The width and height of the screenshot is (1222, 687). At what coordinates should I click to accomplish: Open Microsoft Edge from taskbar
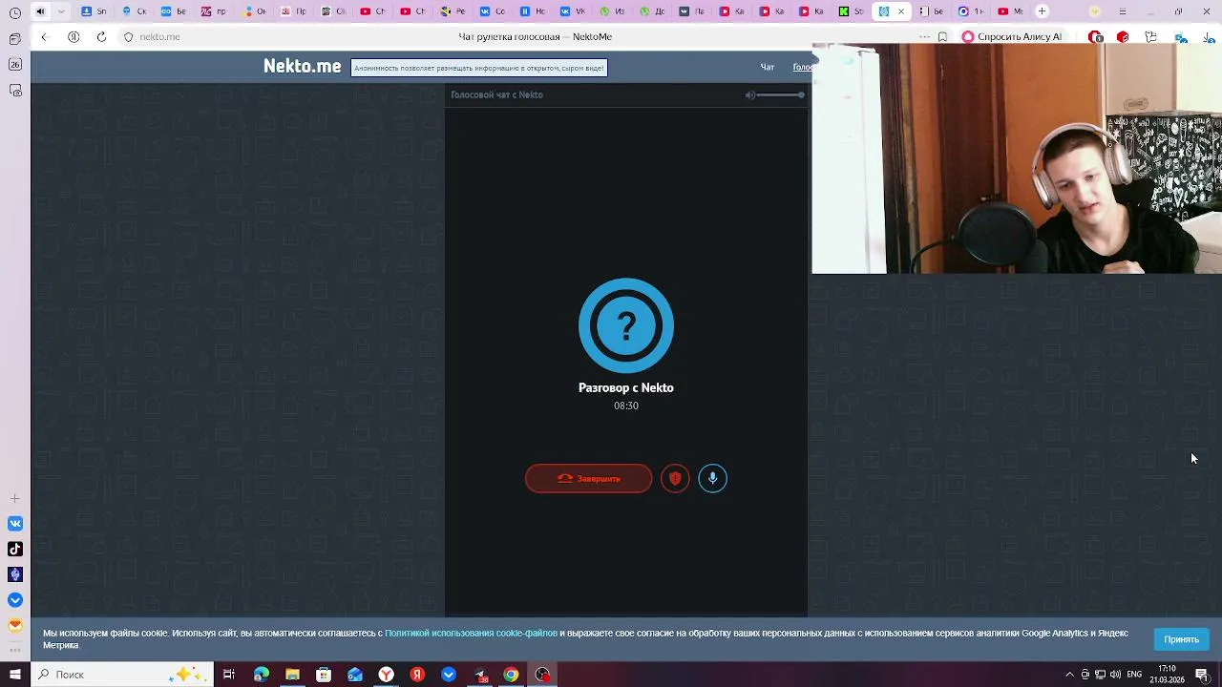(261, 675)
